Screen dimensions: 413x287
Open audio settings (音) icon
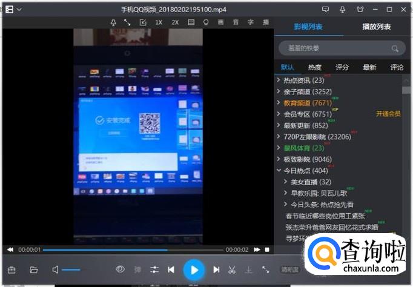pos(236,22)
